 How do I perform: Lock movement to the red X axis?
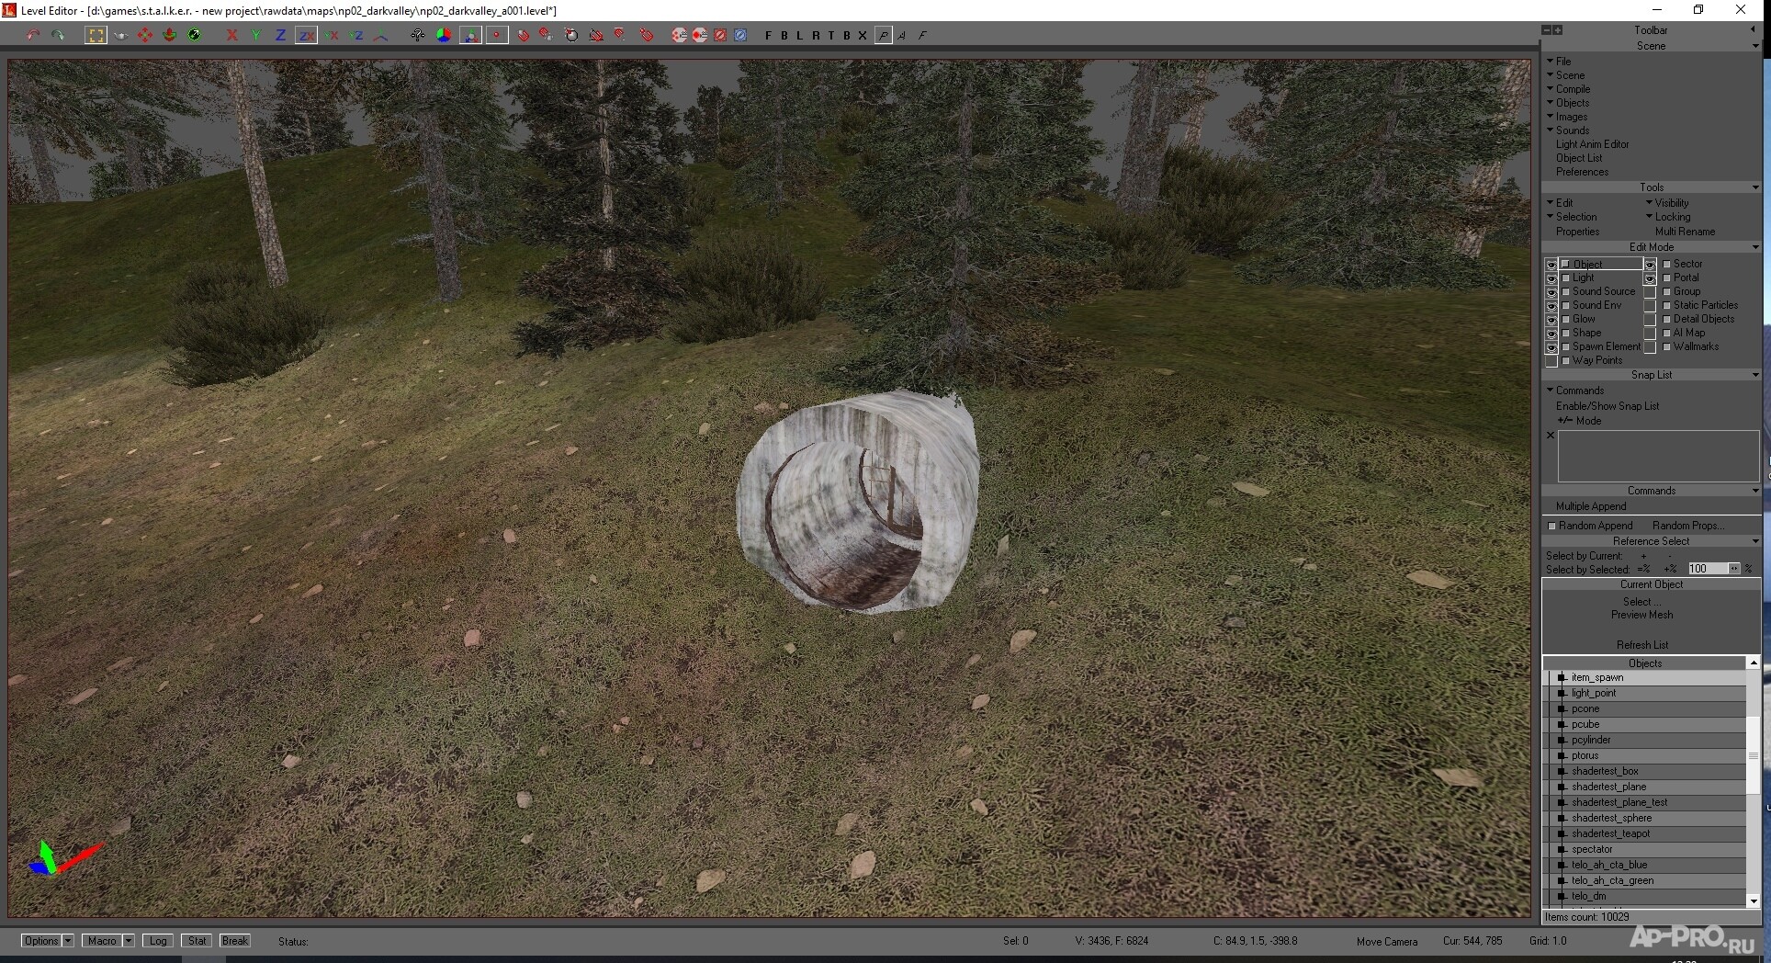tap(231, 35)
